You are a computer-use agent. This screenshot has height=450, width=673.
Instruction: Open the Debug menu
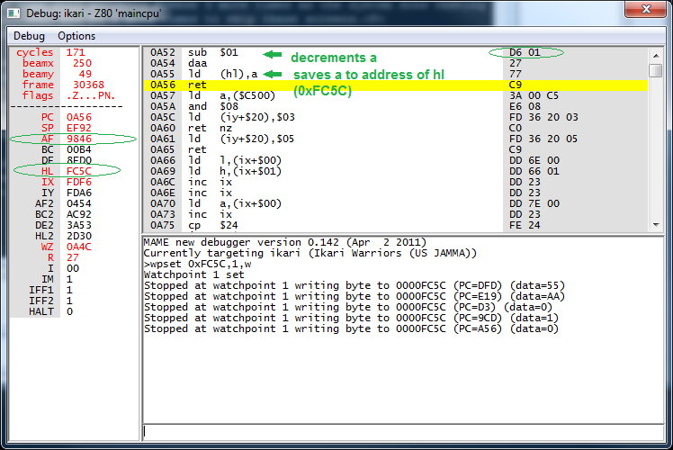[29, 36]
